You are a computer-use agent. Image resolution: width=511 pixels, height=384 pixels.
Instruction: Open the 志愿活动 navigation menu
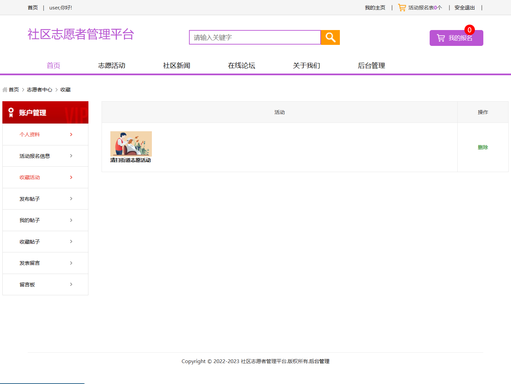(x=111, y=65)
